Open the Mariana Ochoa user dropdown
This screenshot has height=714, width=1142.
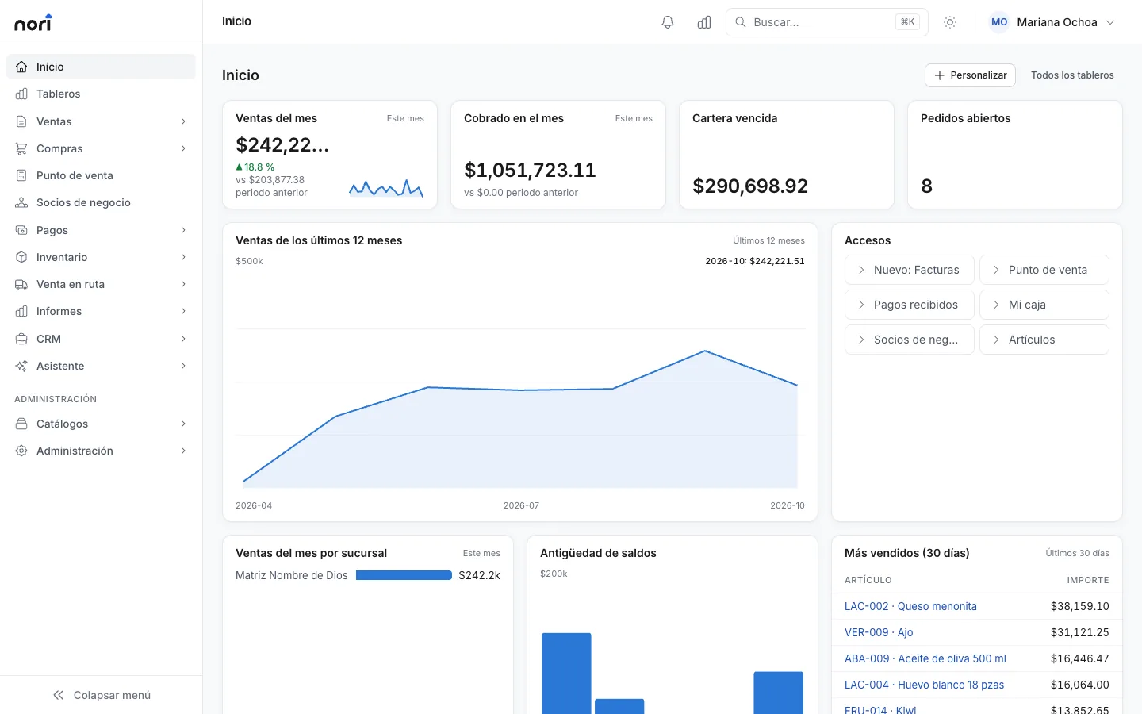(1052, 22)
